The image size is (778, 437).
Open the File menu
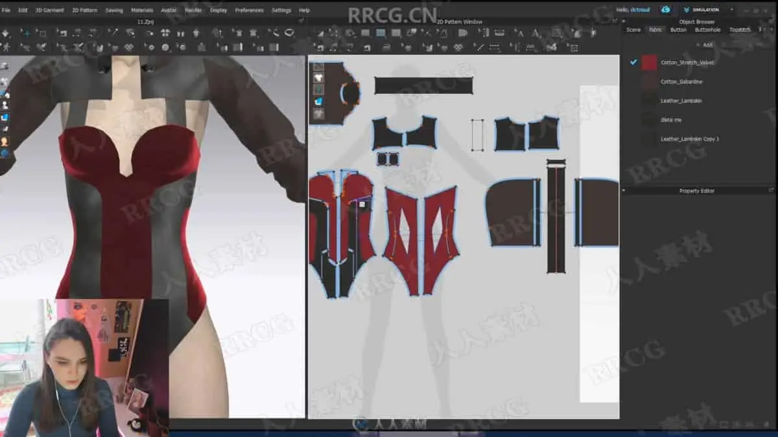(6, 10)
